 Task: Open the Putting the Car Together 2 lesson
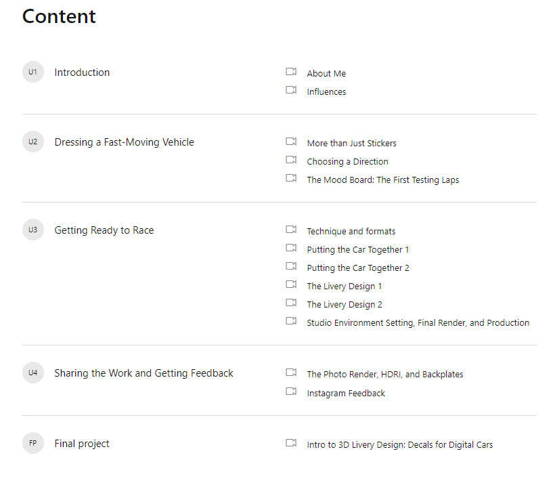[358, 268]
